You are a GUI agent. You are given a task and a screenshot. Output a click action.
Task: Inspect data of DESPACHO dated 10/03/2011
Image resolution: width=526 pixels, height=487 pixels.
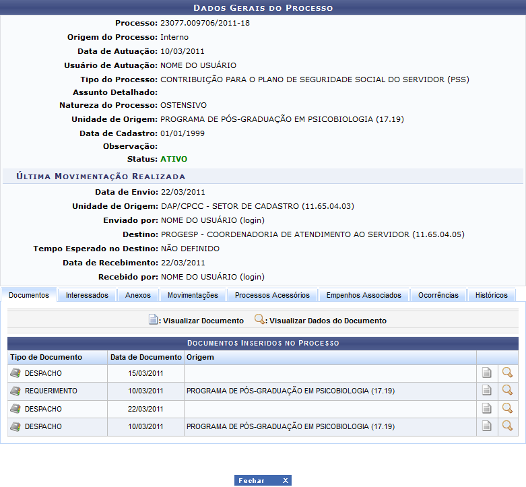pyautogui.click(x=507, y=426)
